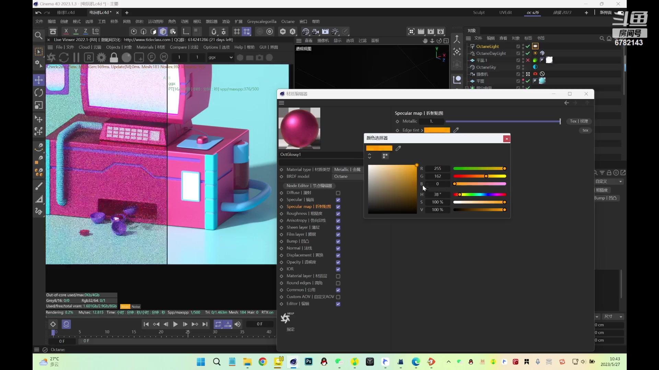Viewport: 659px width, 370px height.
Task: Enable the Round edges checkbox
Action: [338, 283]
